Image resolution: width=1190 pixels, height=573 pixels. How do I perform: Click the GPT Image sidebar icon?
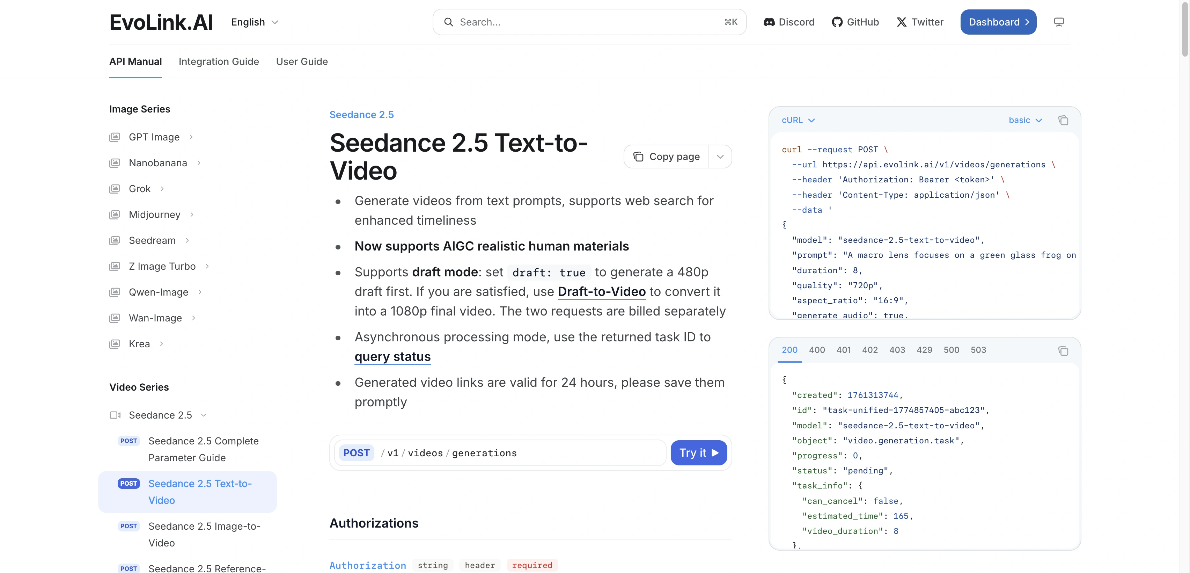[x=115, y=137]
